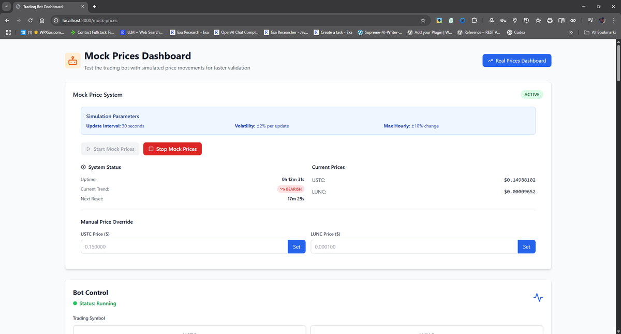The image size is (621, 334).
Task: Open the Exa Research - Exa bookmark
Action: 189,32
